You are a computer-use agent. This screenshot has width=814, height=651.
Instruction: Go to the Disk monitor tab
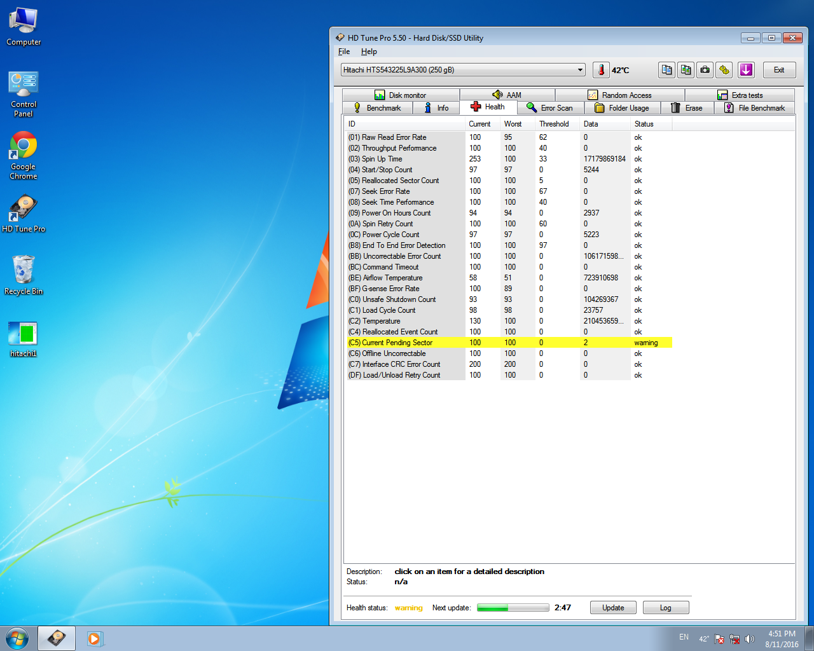click(x=401, y=95)
